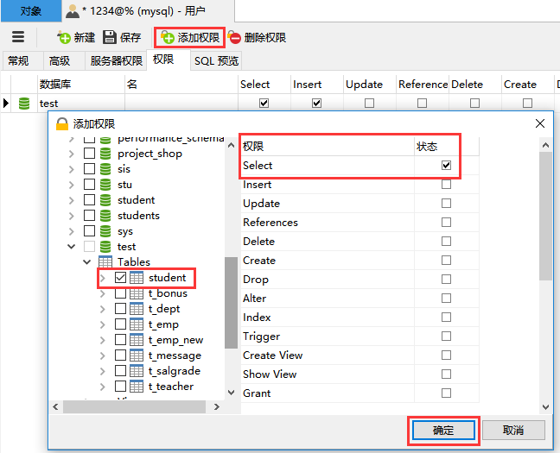
Task: Expand the project_shop database node
Action: [72, 154]
